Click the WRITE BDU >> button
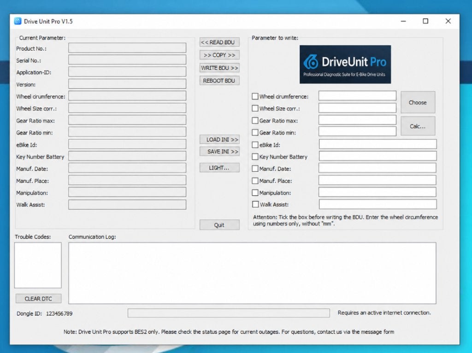The height and width of the screenshot is (353, 472). (x=219, y=68)
